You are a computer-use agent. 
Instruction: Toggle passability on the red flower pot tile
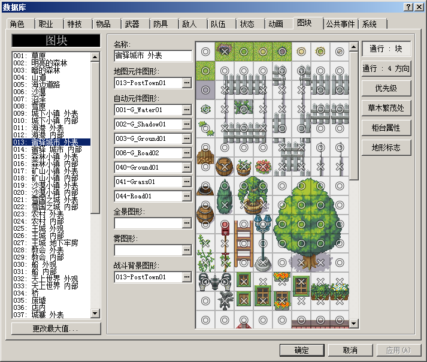263,167
